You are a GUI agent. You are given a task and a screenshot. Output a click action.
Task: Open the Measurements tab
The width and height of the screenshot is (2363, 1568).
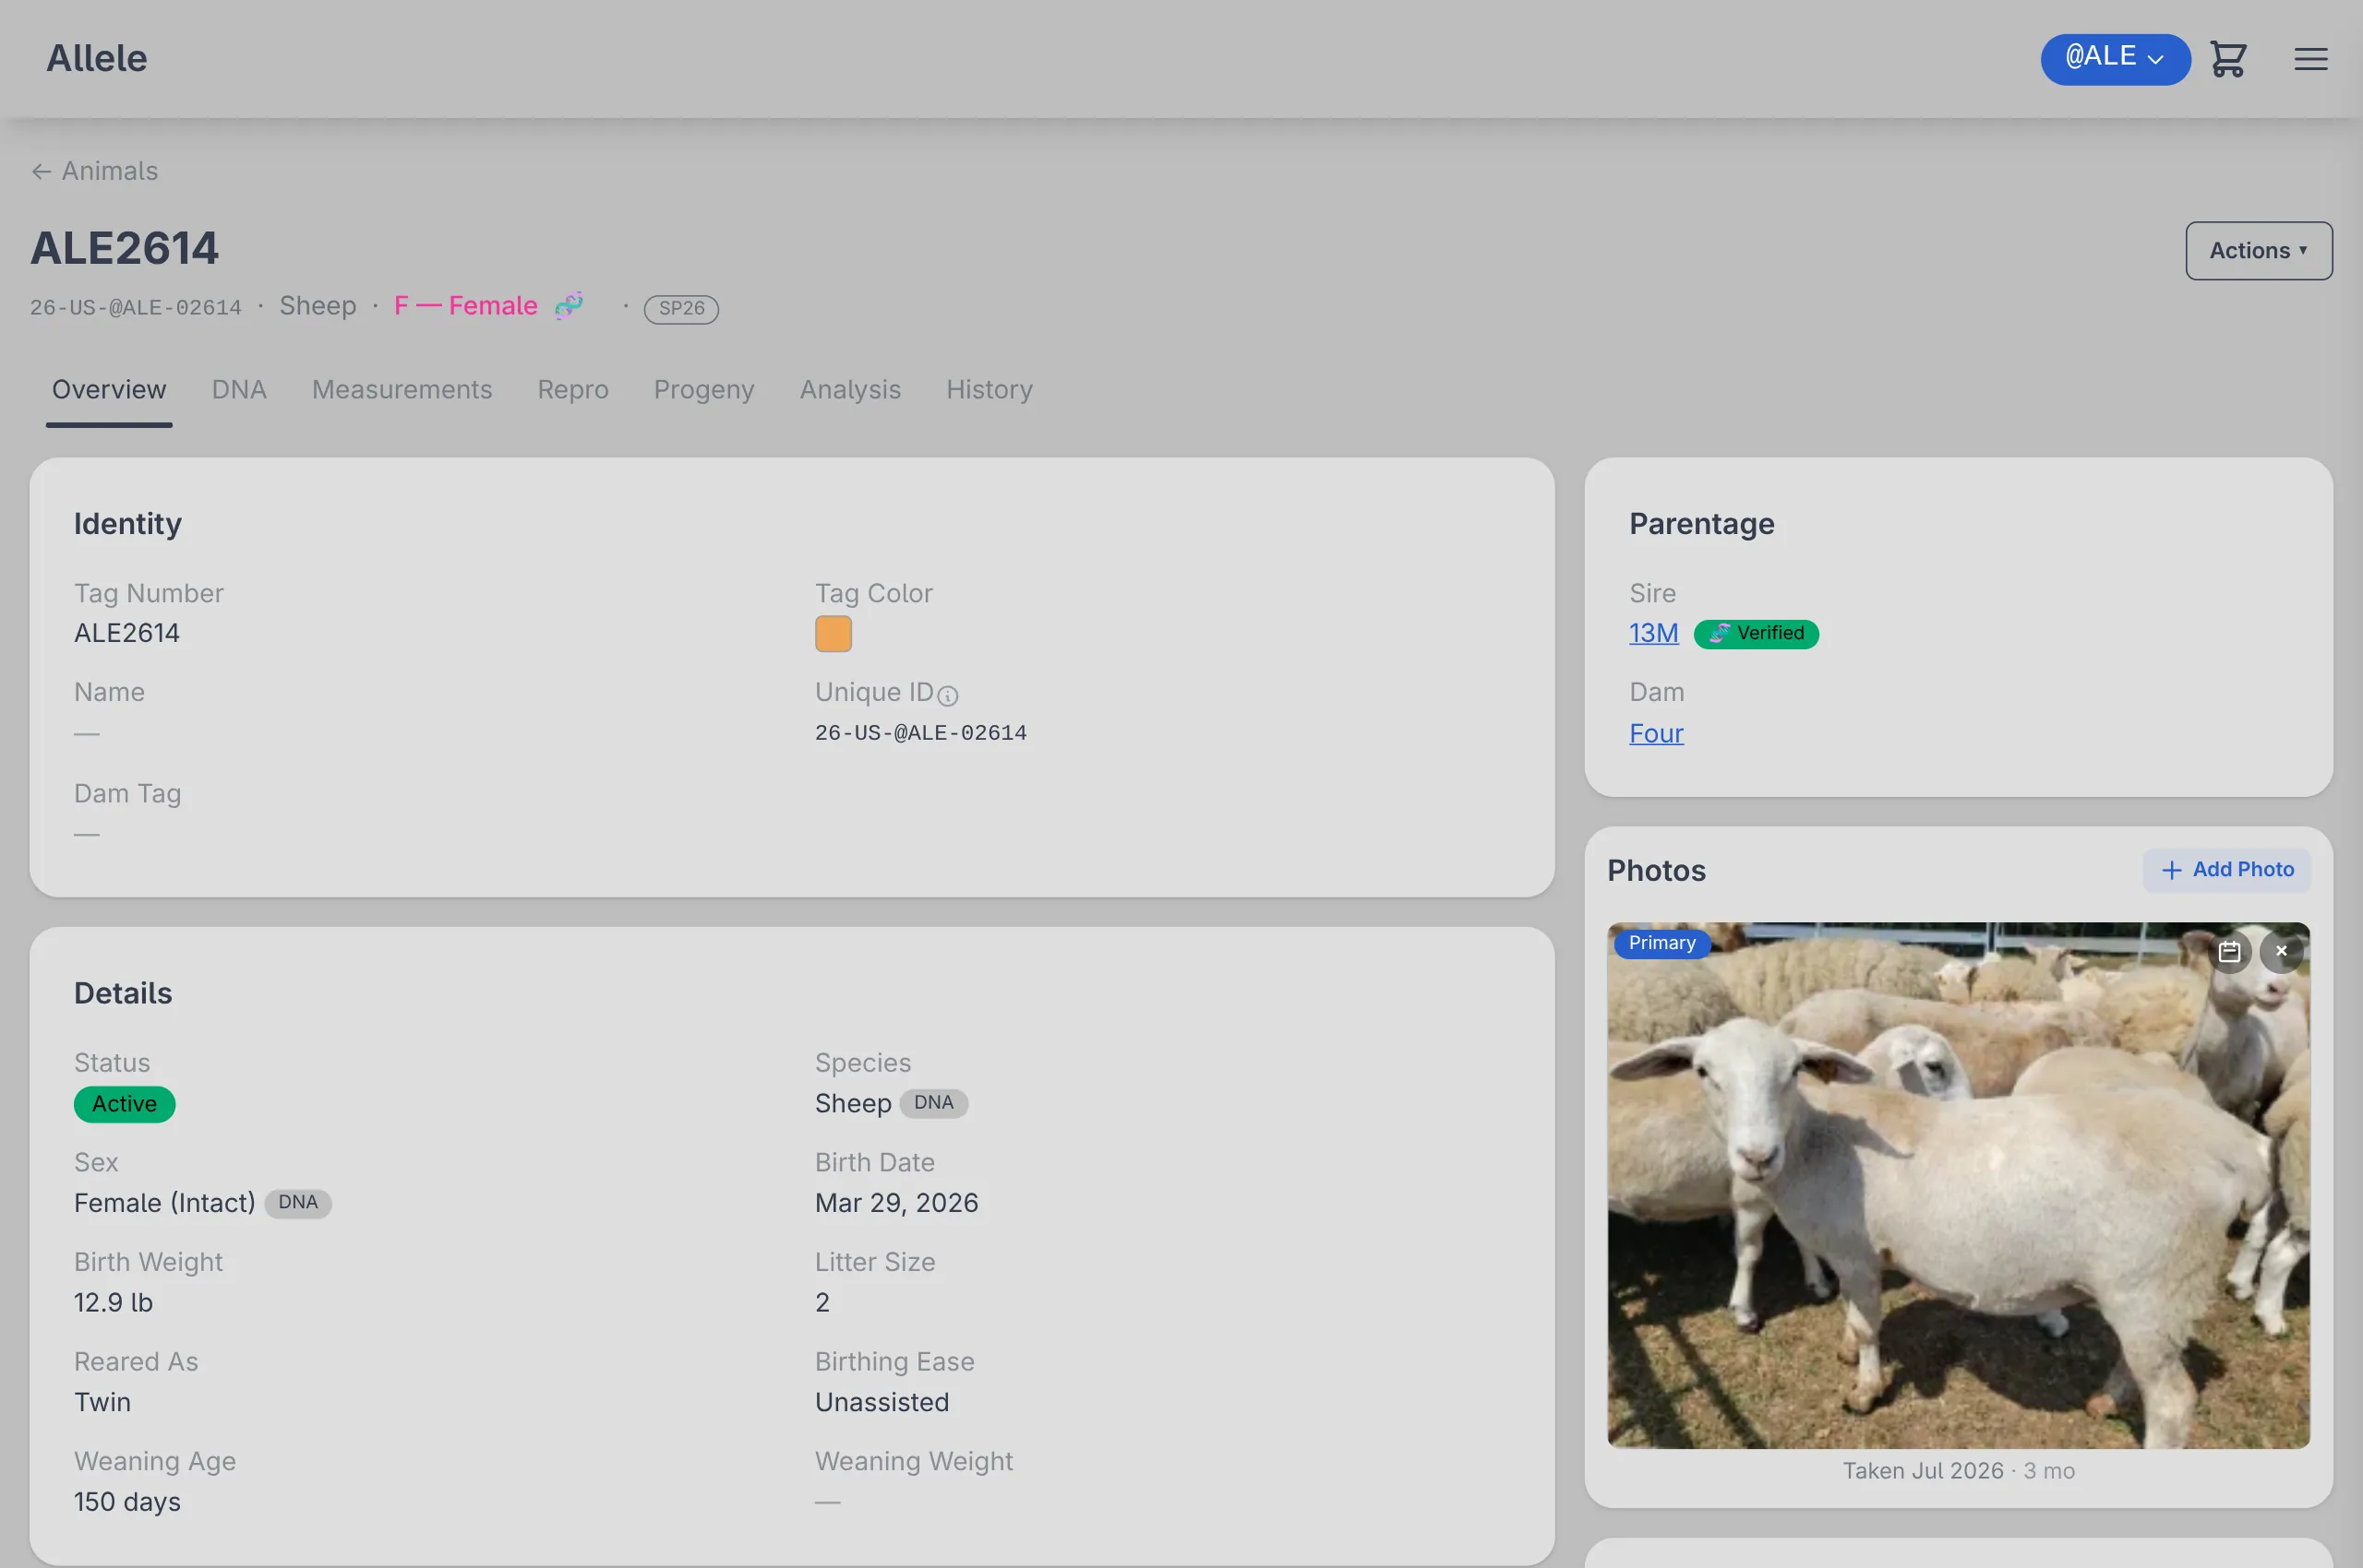[x=402, y=389]
